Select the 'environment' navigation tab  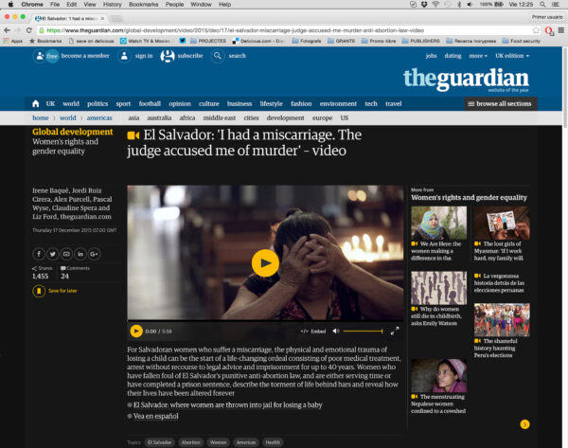coord(338,103)
